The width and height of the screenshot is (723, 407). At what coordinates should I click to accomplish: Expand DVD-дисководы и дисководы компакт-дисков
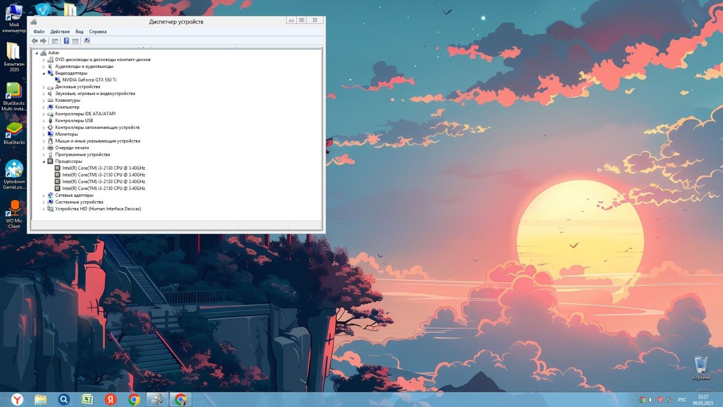tap(44, 60)
